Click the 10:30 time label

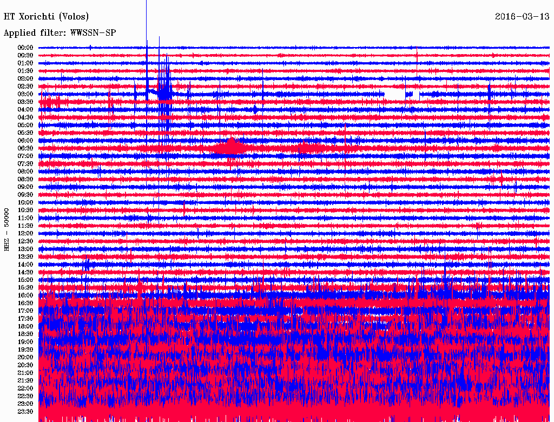click(25, 210)
